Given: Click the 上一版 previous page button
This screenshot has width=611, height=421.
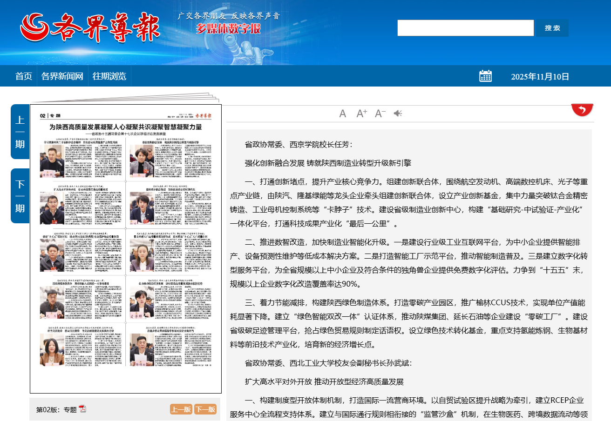Looking at the screenshot, I should [x=181, y=409].
